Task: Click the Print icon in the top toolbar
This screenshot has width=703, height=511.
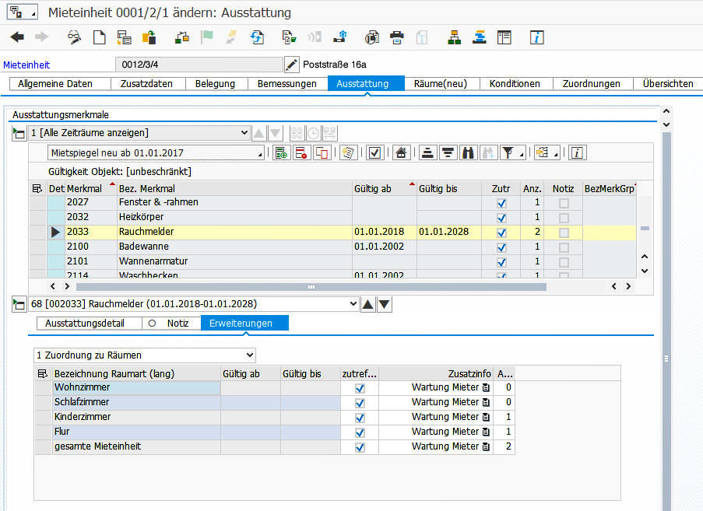Action: (396, 37)
